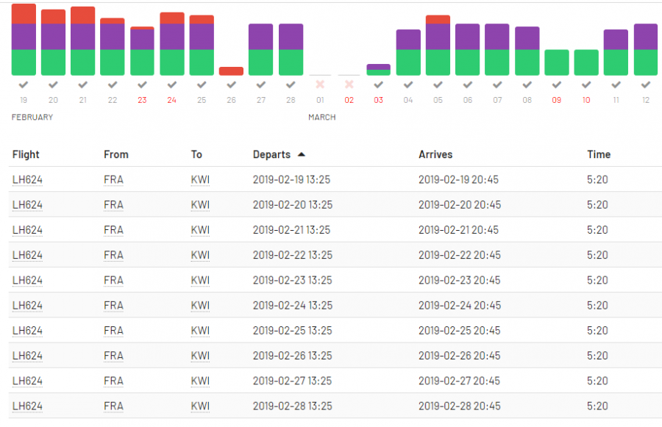Click the checkmark above date 12

point(645,85)
